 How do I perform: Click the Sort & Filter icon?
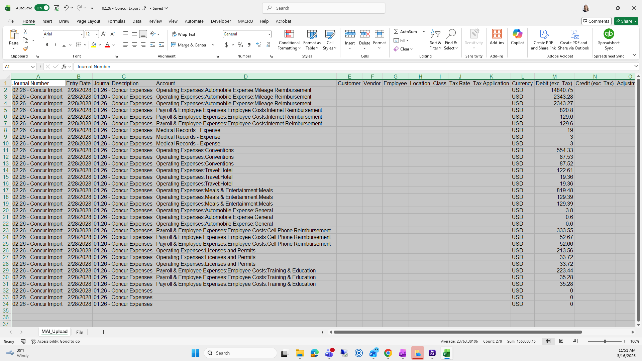(435, 34)
